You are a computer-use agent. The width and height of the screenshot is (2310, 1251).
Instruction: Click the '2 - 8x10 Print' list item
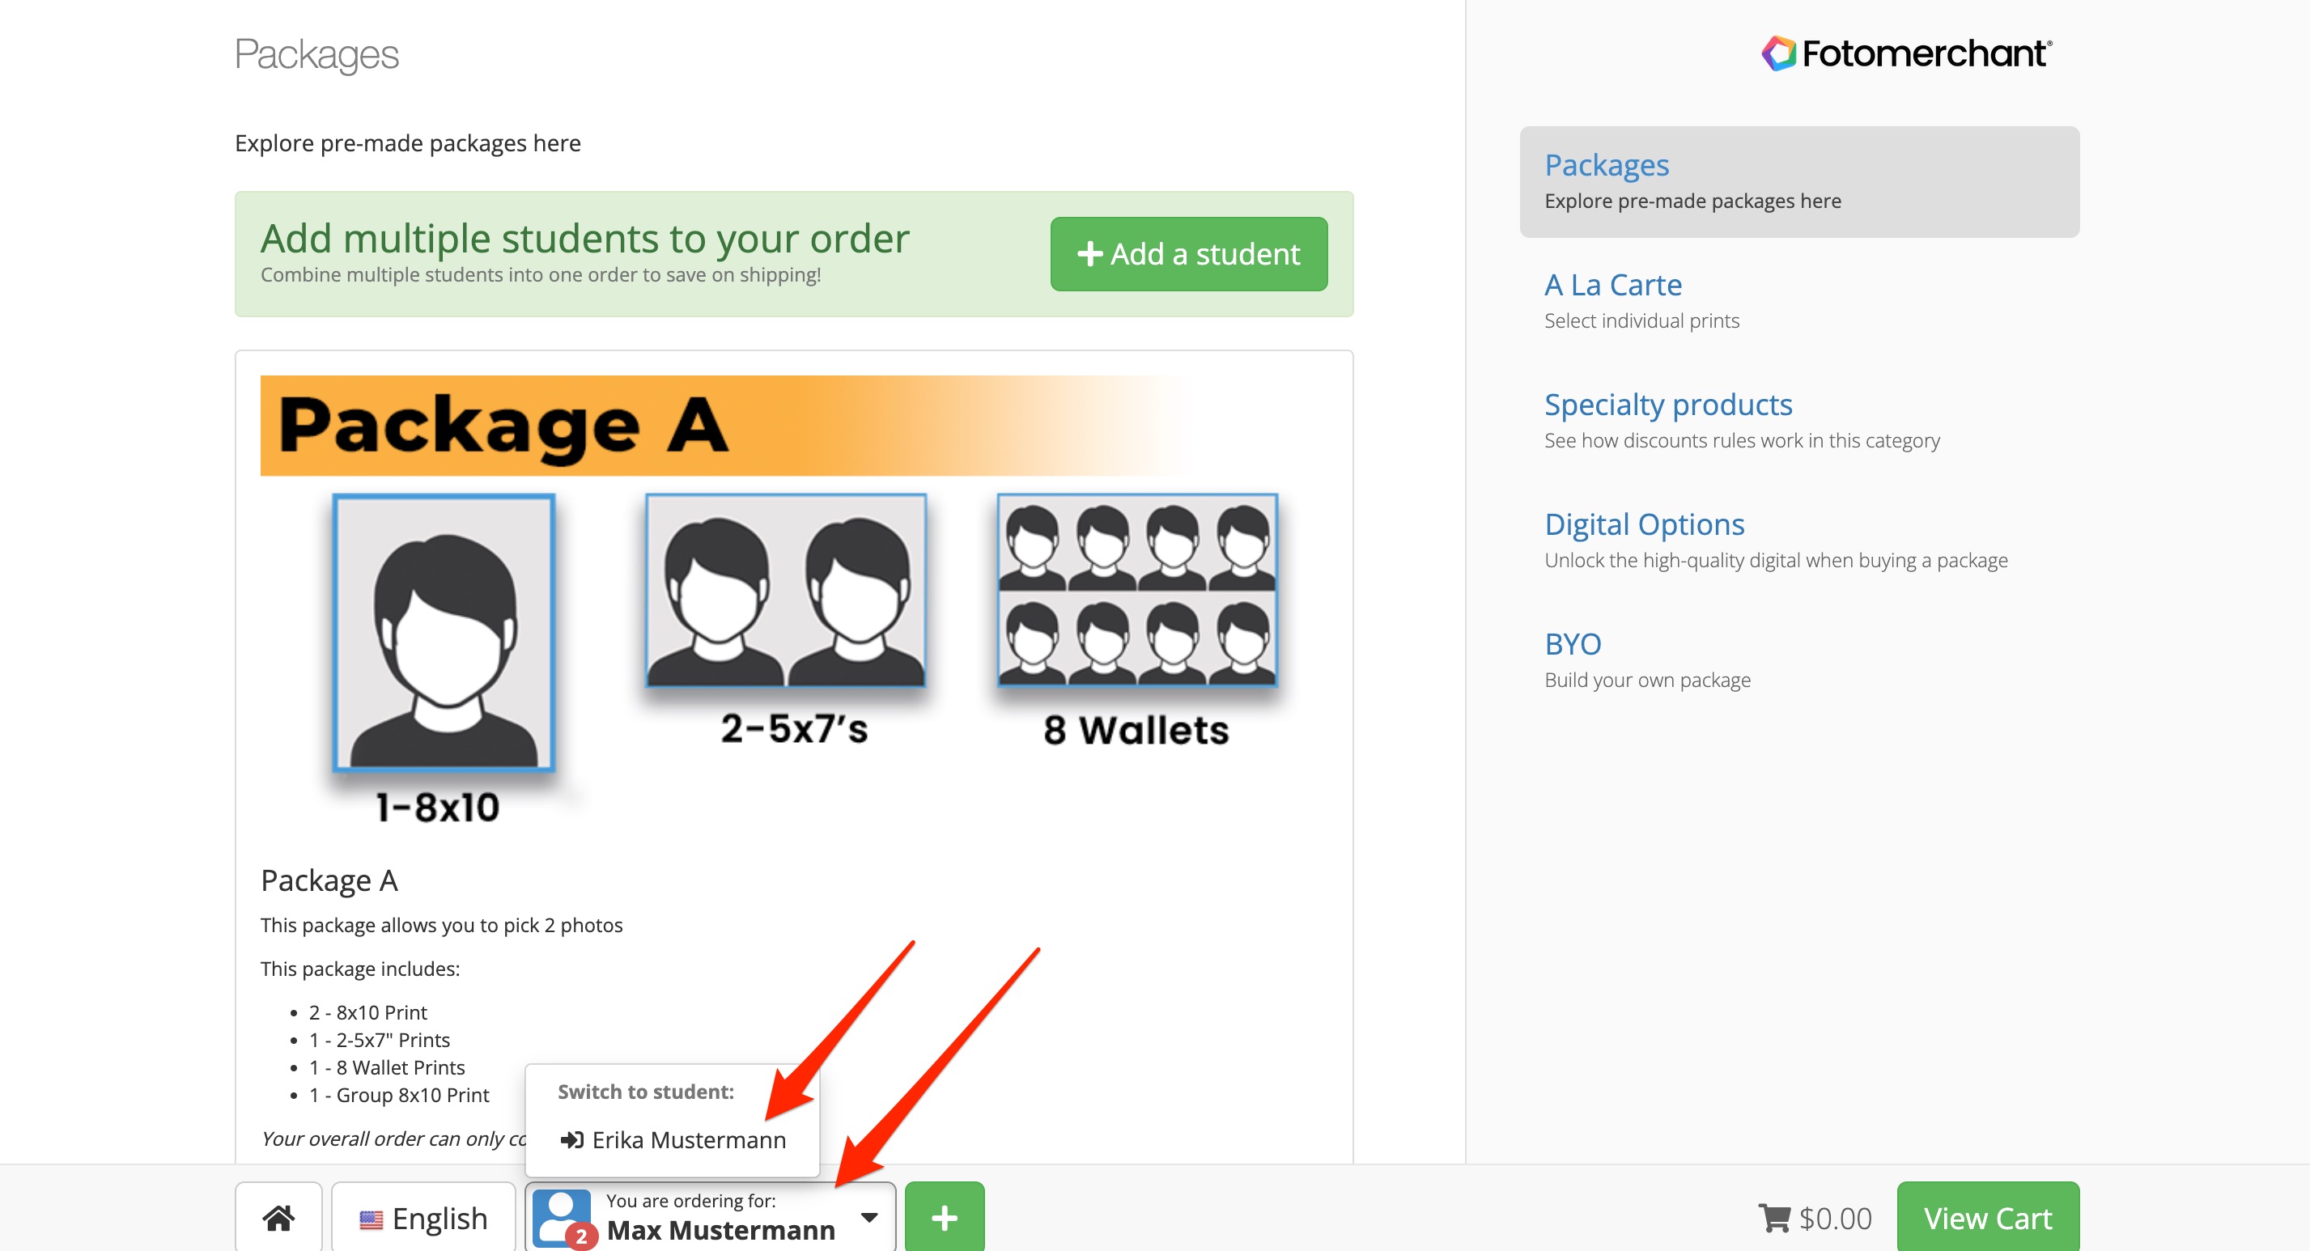pos(367,1012)
